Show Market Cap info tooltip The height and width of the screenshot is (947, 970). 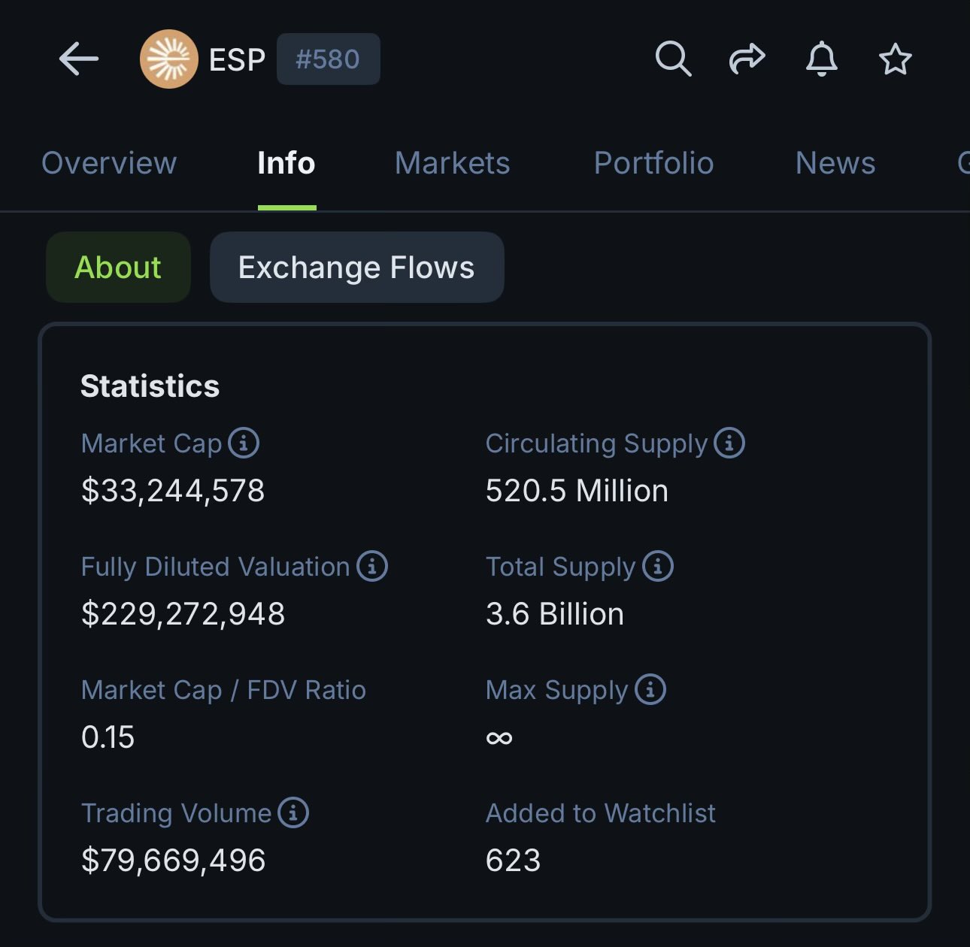244,443
